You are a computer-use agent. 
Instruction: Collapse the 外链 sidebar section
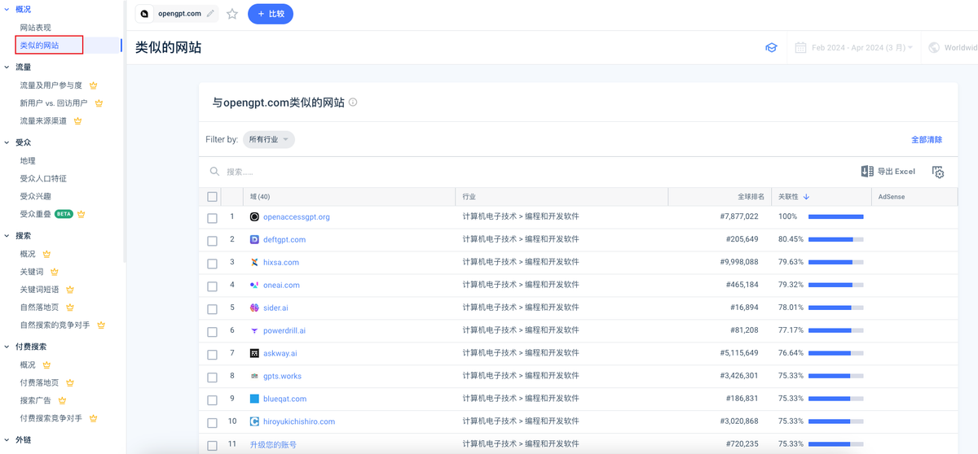tap(7, 439)
